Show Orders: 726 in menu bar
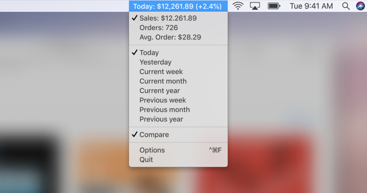This screenshot has width=367, height=193. [178, 28]
